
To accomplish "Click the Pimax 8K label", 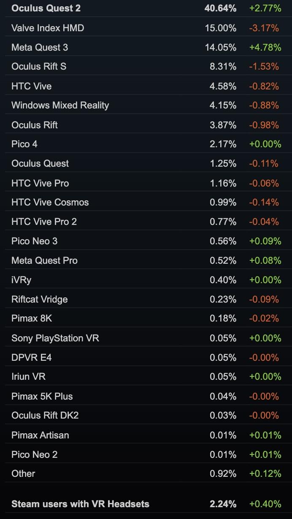I will (32, 318).
